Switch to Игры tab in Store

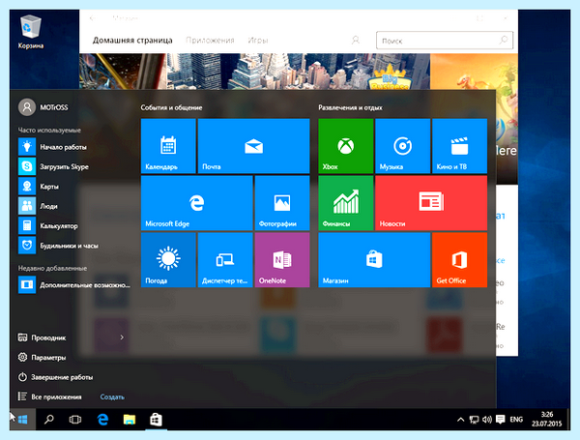pos(258,41)
